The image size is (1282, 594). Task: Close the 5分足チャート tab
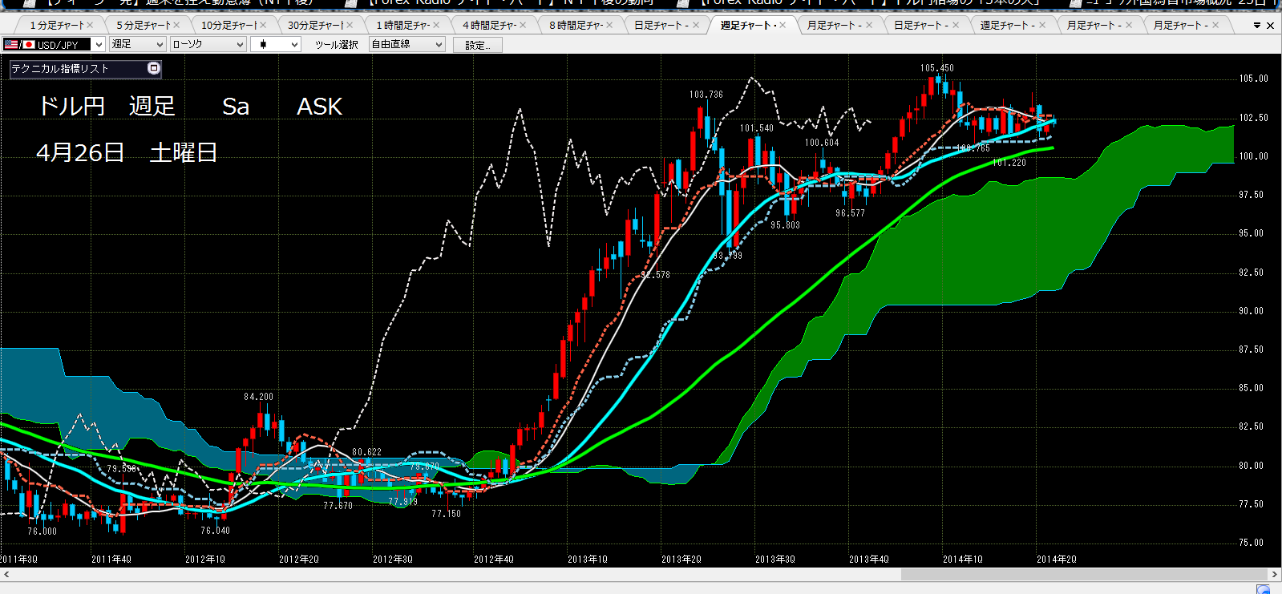(x=176, y=26)
